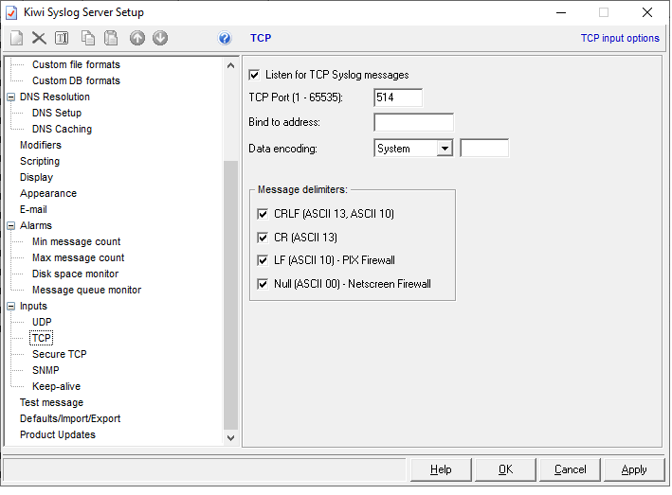Viewport: 672px width, 495px height.
Task: Select the DNS Resolution label
Action: [55, 97]
